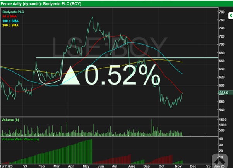Click the 100 d SMA legend label
233x168 pixels.
pyautogui.click(x=10, y=21)
